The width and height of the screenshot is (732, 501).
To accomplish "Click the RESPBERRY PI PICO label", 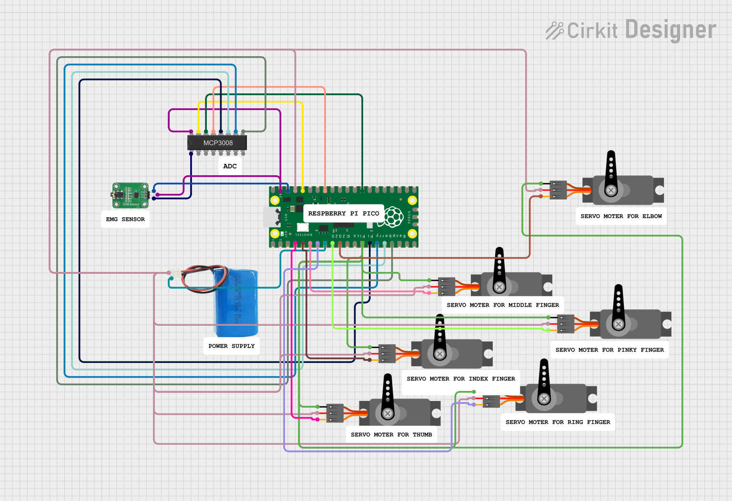I will pos(344,213).
